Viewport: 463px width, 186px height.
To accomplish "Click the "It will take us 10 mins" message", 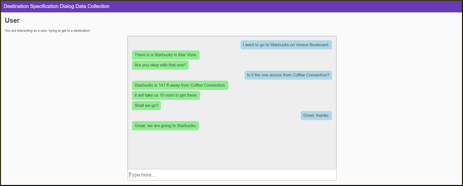I will [x=166, y=95].
